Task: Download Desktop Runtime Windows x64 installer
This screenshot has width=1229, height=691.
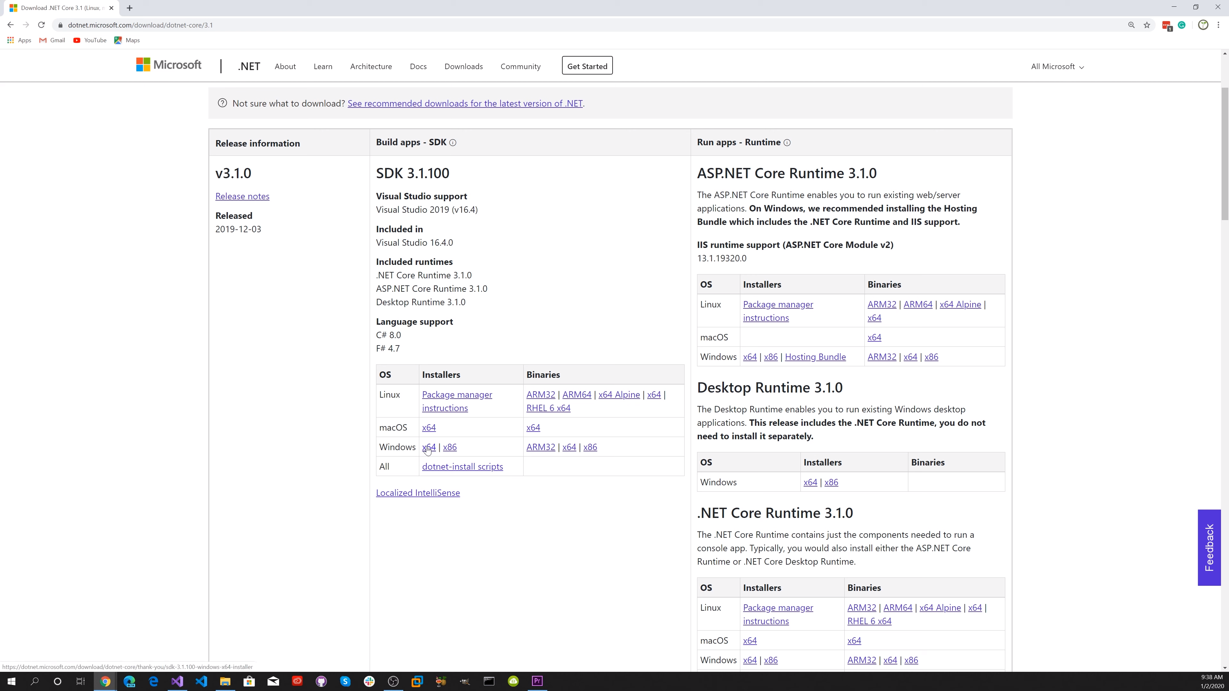Action: pos(810,482)
